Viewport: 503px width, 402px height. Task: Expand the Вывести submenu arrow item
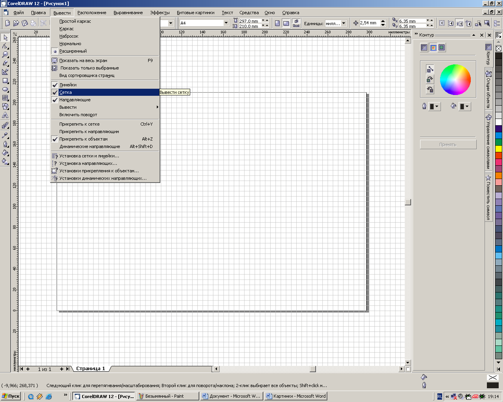click(x=105, y=107)
